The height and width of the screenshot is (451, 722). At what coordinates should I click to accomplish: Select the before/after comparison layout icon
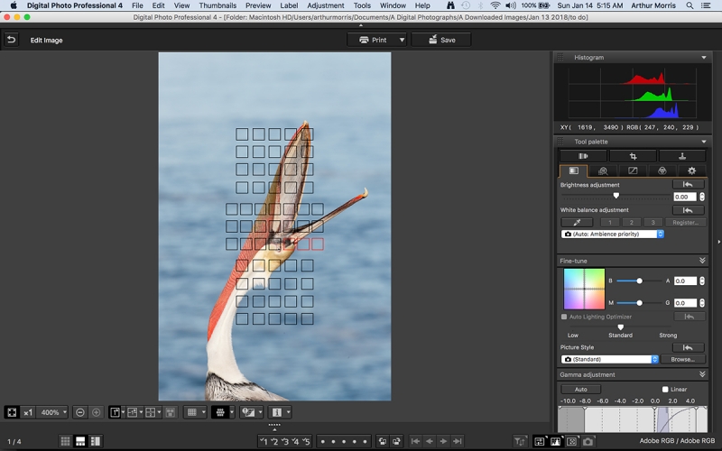tap(133, 412)
